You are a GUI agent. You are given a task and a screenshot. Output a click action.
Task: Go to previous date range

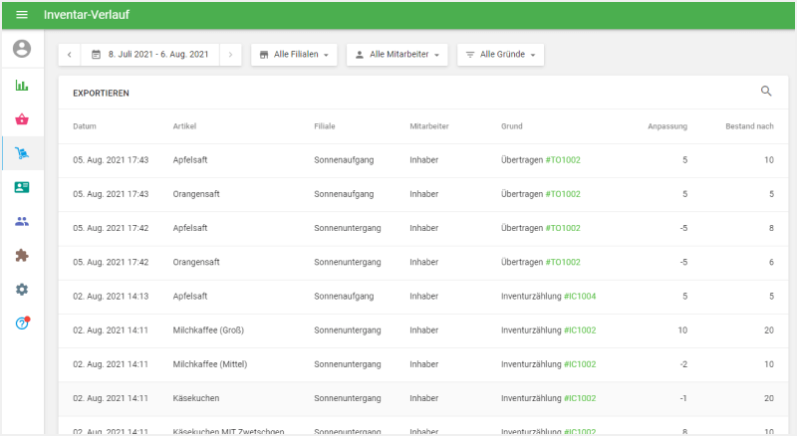(70, 55)
